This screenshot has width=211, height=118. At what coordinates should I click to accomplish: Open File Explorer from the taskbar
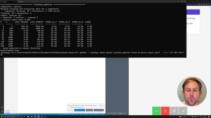tap(28, 117)
